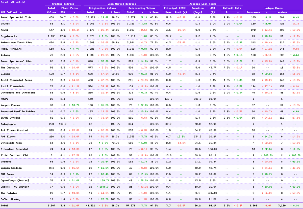Select the 'The Captainz' row name
This screenshot has height=209, width=303.
click(x=10, y=67)
